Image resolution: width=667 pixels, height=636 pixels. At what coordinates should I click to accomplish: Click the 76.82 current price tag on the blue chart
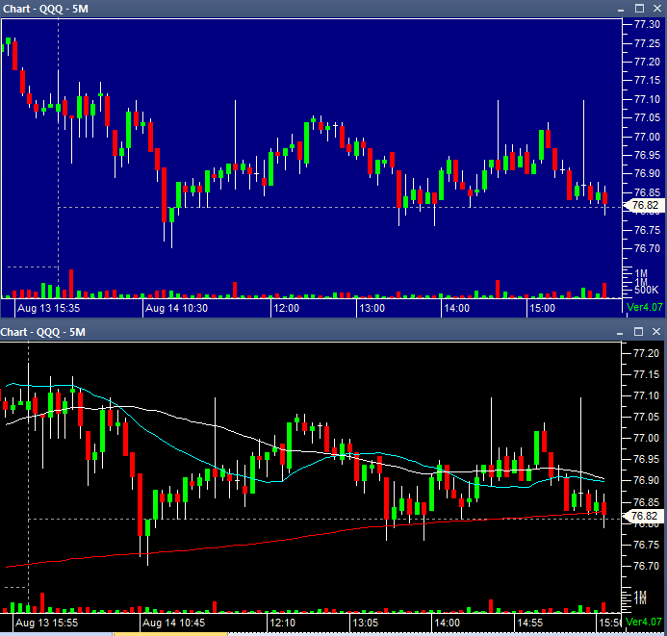coord(644,206)
